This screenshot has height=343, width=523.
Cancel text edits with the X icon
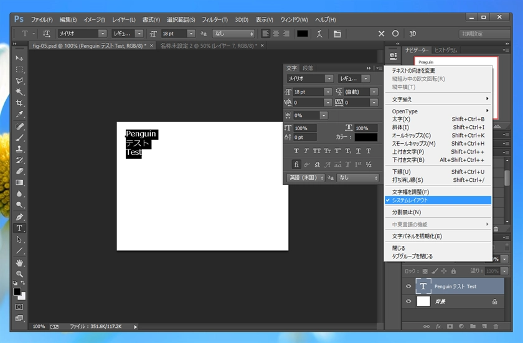click(x=382, y=34)
